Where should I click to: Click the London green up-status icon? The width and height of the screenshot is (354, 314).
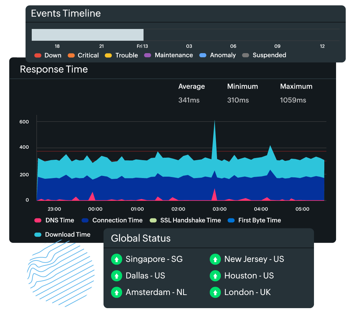pyautogui.click(x=215, y=292)
